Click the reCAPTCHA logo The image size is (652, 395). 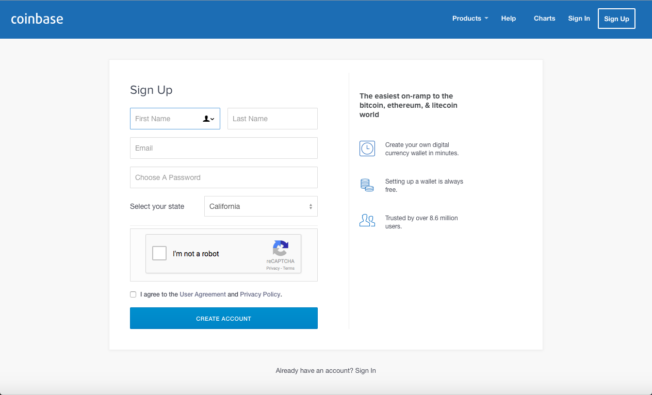tap(281, 249)
